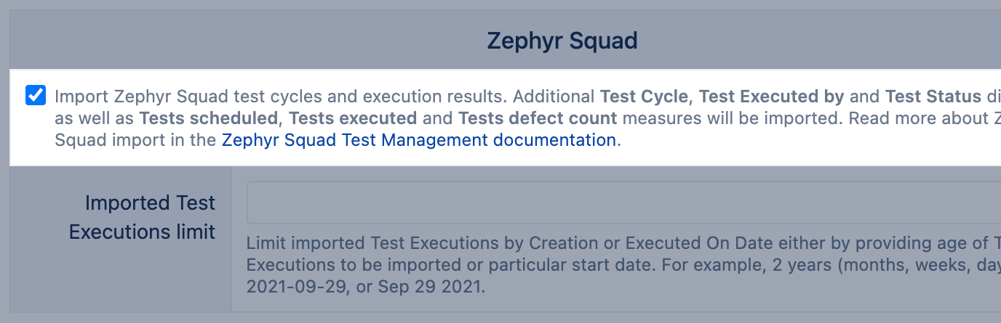Screen dimensions: 1001x323
Task: Uncheck the Zephyr Squad import checkbox
Action: click(x=35, y=96)
